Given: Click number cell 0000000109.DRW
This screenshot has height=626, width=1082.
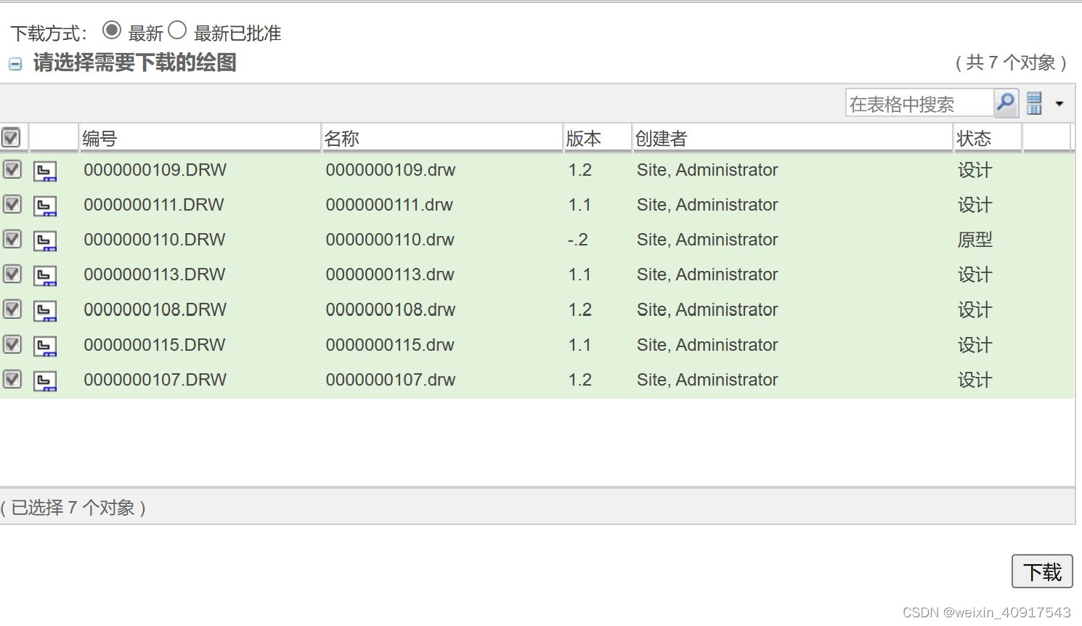Looking at the screenshot, I should pyautogui.click(x=155, y=170).
